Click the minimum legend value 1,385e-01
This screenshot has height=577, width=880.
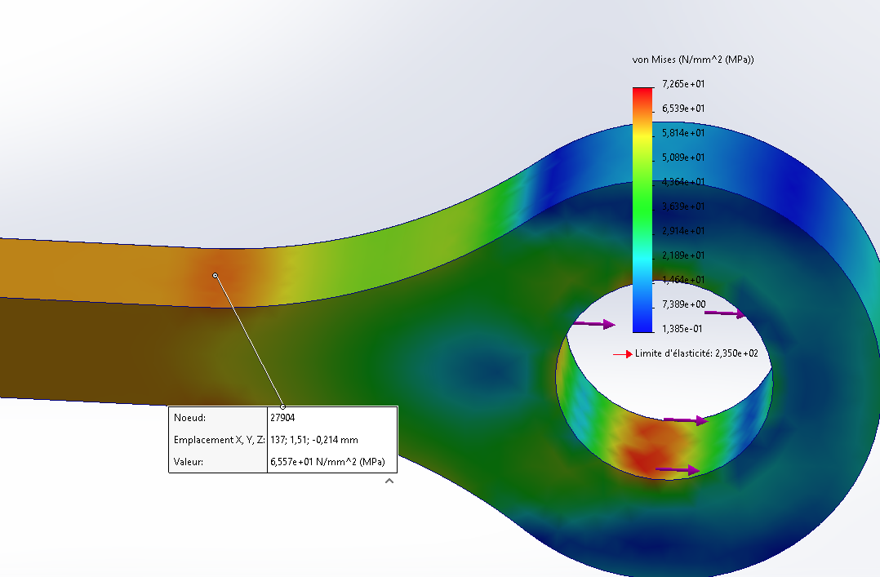coord(682,329)
